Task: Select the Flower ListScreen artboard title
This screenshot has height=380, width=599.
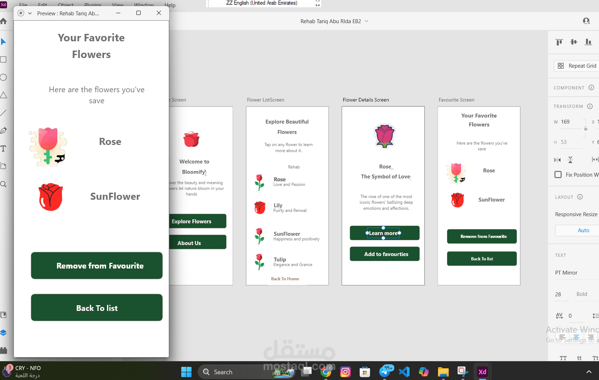Action: tap(266, 100)
